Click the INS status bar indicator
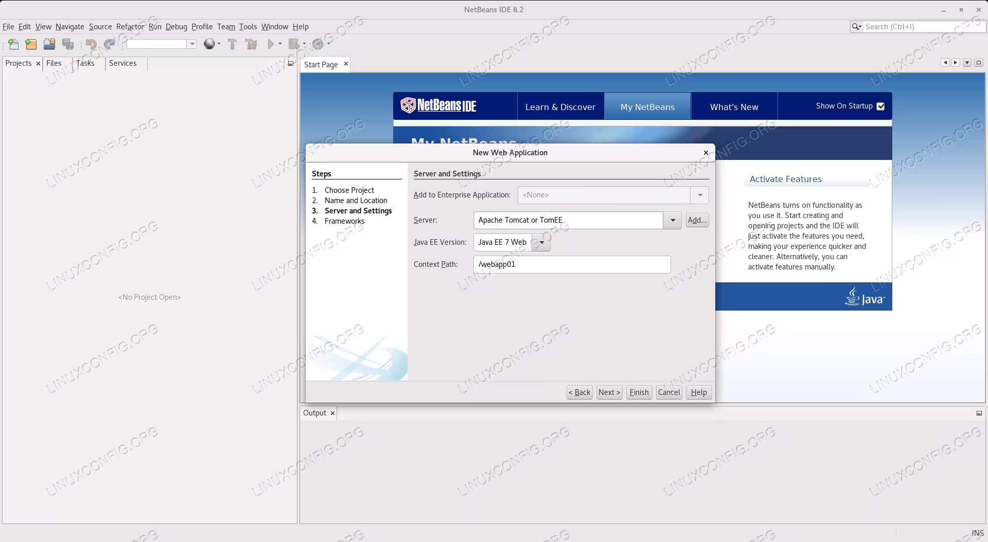This screenshot has height=542, width=988. pyautogui.click(x=978, y=533)
